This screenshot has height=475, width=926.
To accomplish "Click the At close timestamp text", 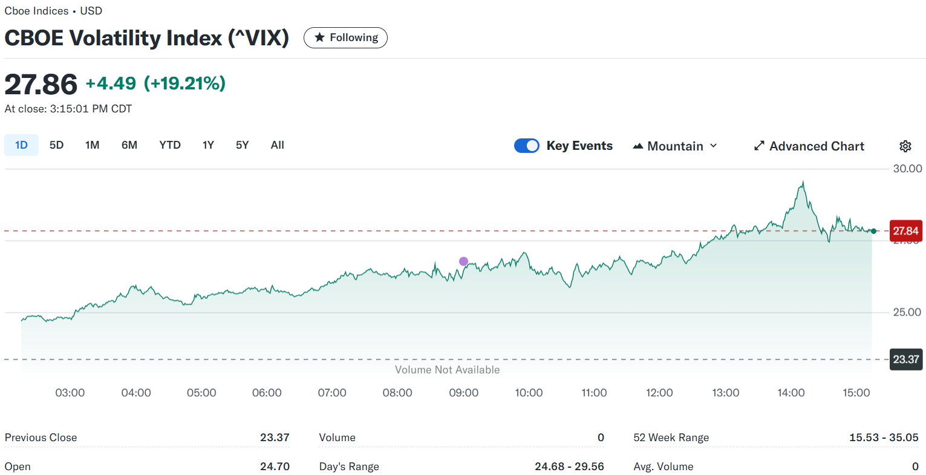I will (68, 109).
